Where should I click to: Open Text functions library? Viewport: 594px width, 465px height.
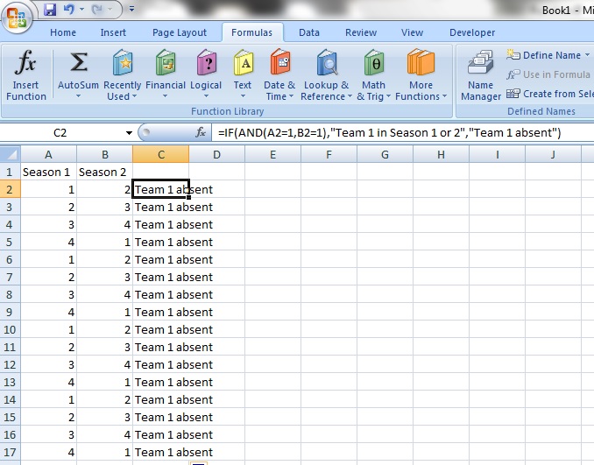pos(243,64)
